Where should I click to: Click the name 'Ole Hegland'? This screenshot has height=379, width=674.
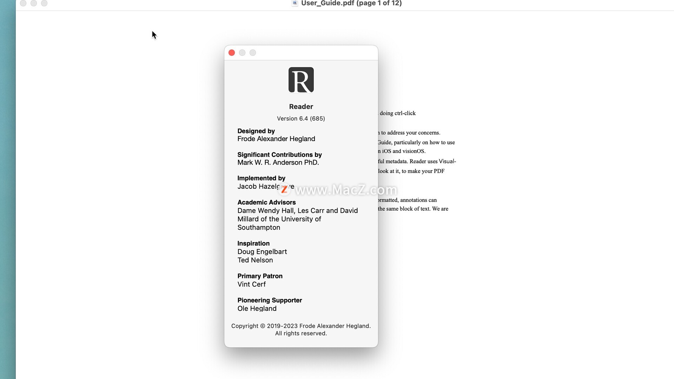pyautogui.click(x=257, y=308)
